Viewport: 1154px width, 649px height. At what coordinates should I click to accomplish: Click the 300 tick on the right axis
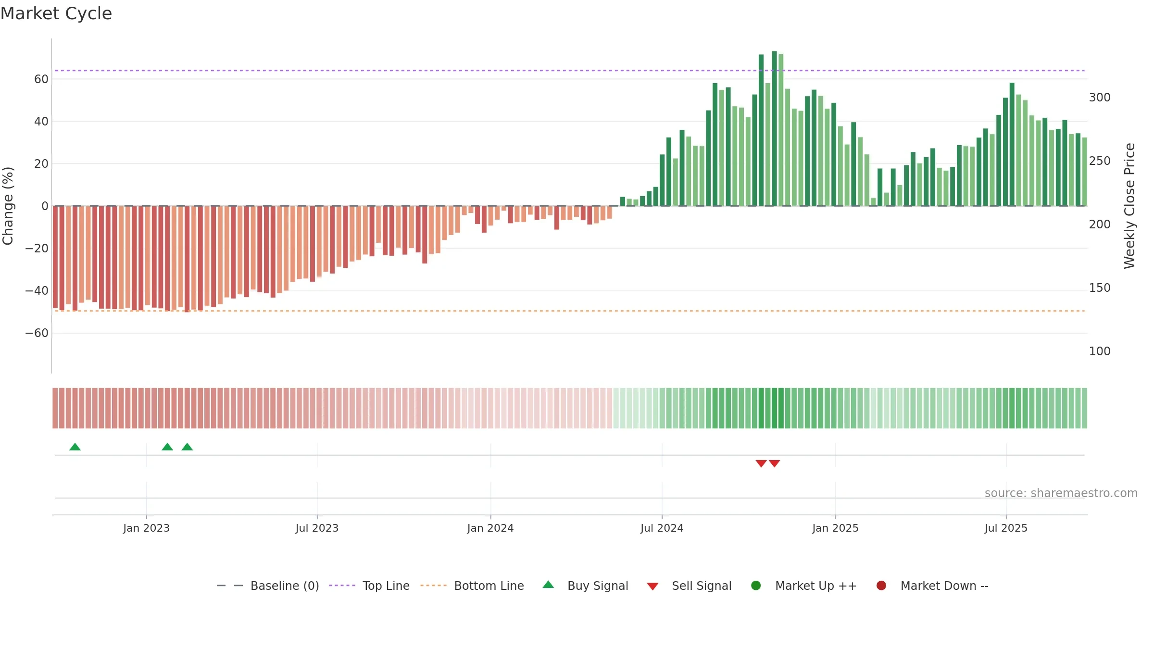(1100, 98)
